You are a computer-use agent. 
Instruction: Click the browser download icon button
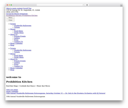87,5
